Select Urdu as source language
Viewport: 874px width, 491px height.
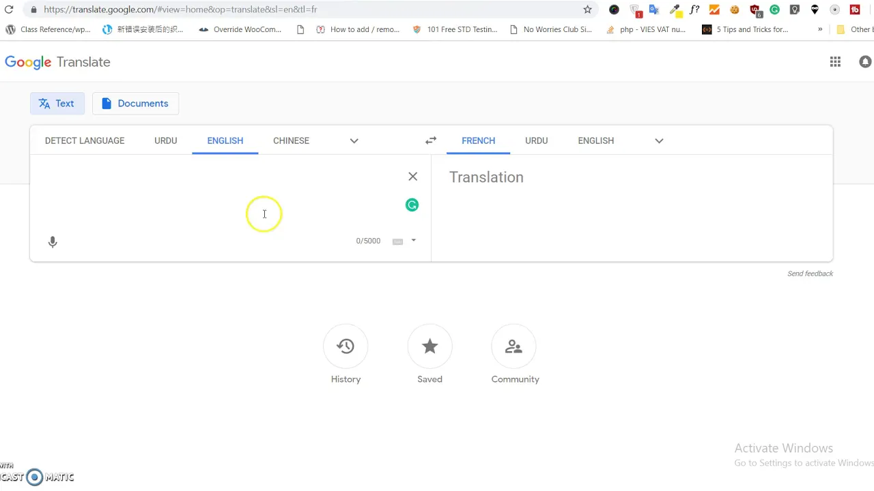pos(166,140)
